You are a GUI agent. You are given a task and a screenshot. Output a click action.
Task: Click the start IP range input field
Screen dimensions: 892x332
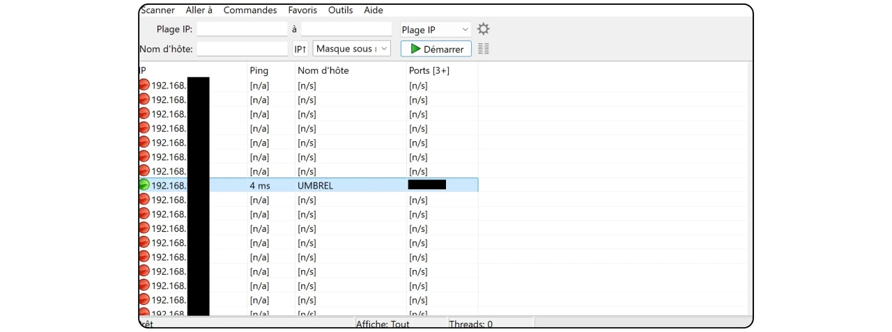(x=242, y=29)
